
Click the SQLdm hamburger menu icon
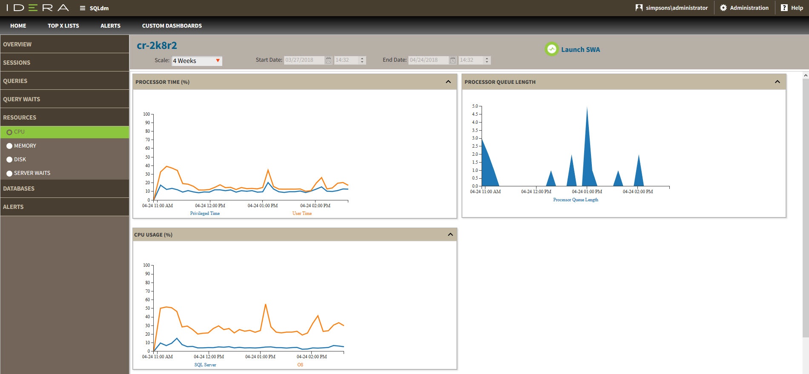point(83,8)
